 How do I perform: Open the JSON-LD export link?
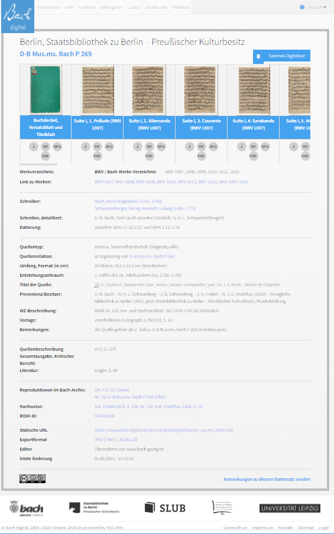[x=127, y=439]
